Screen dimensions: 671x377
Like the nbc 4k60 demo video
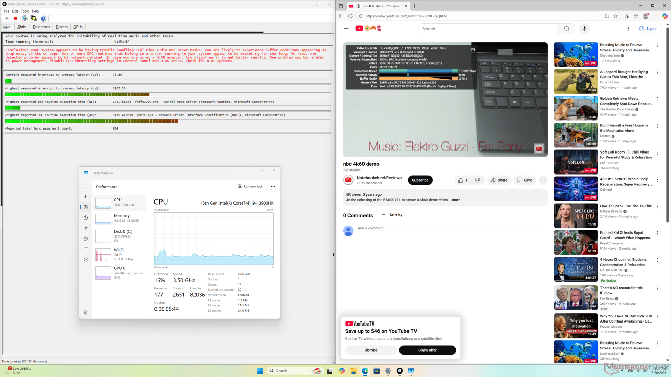[462, 180]
